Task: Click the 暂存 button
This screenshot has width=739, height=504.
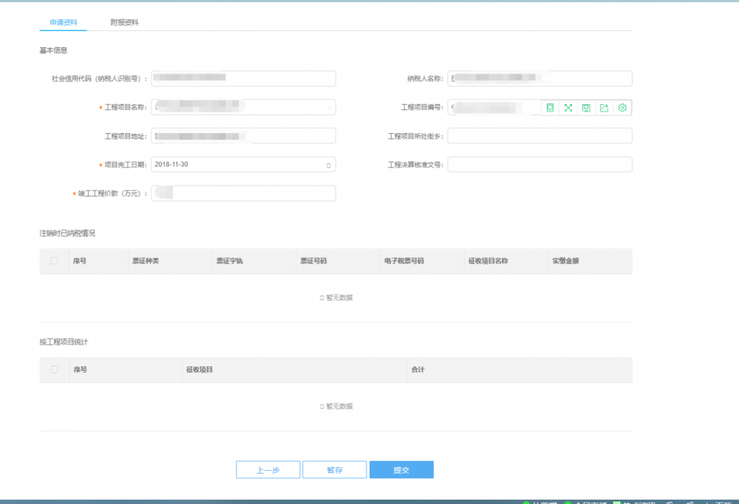Action: pyautogui.click(x=335, y=470)
